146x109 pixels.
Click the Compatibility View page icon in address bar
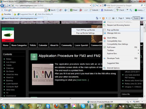pos(94,5)
